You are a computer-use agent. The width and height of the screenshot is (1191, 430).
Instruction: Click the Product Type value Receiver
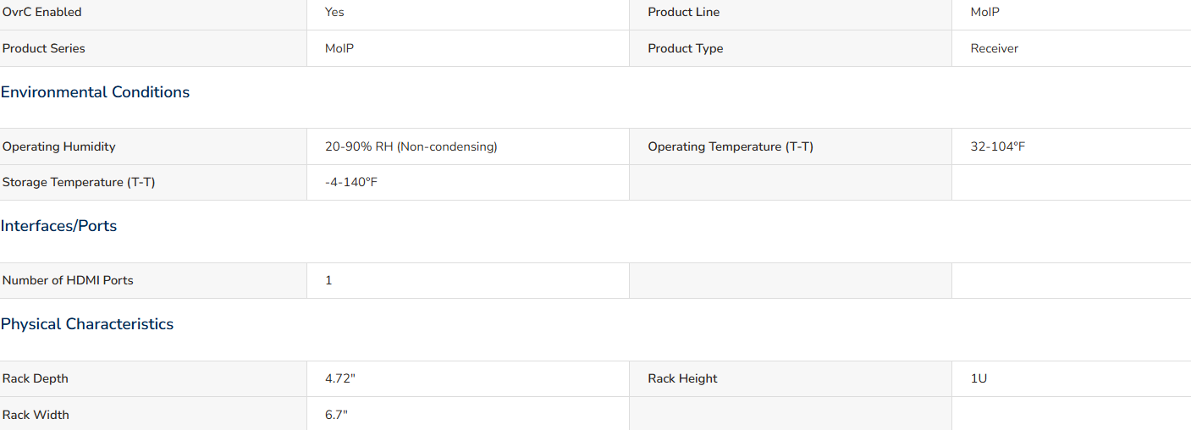point(995,48)
